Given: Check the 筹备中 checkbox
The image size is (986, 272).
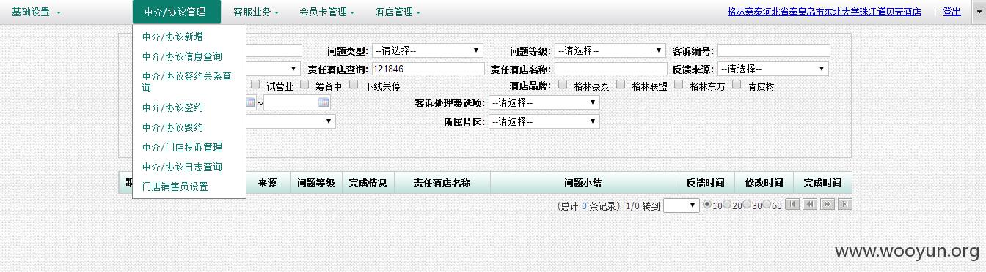Looking at the screenshot, I should tap(304, 85).
